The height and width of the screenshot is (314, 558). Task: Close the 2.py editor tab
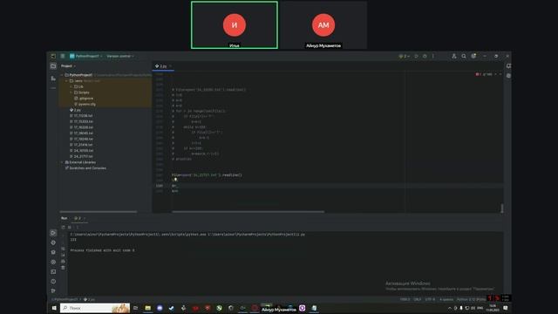[x=171, y=66]
